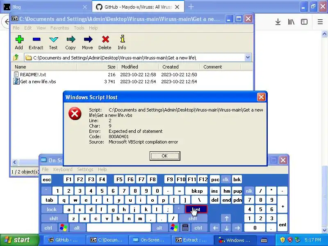Image resolution: width=328 pixels, height=246 pixels.
Task: Switch to Extract taskbar button
Action: click(x=192, y=240)
